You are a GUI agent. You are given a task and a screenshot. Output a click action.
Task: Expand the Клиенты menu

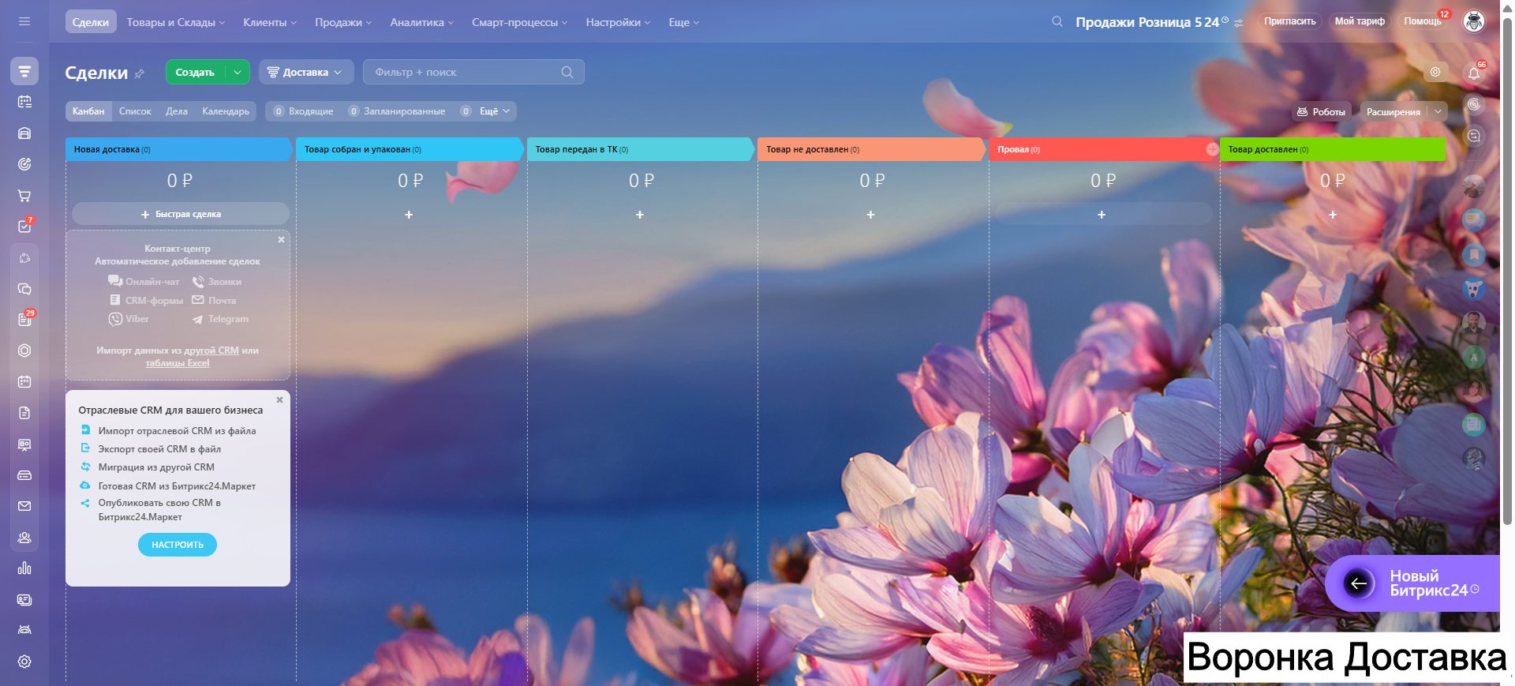point(270,22)
